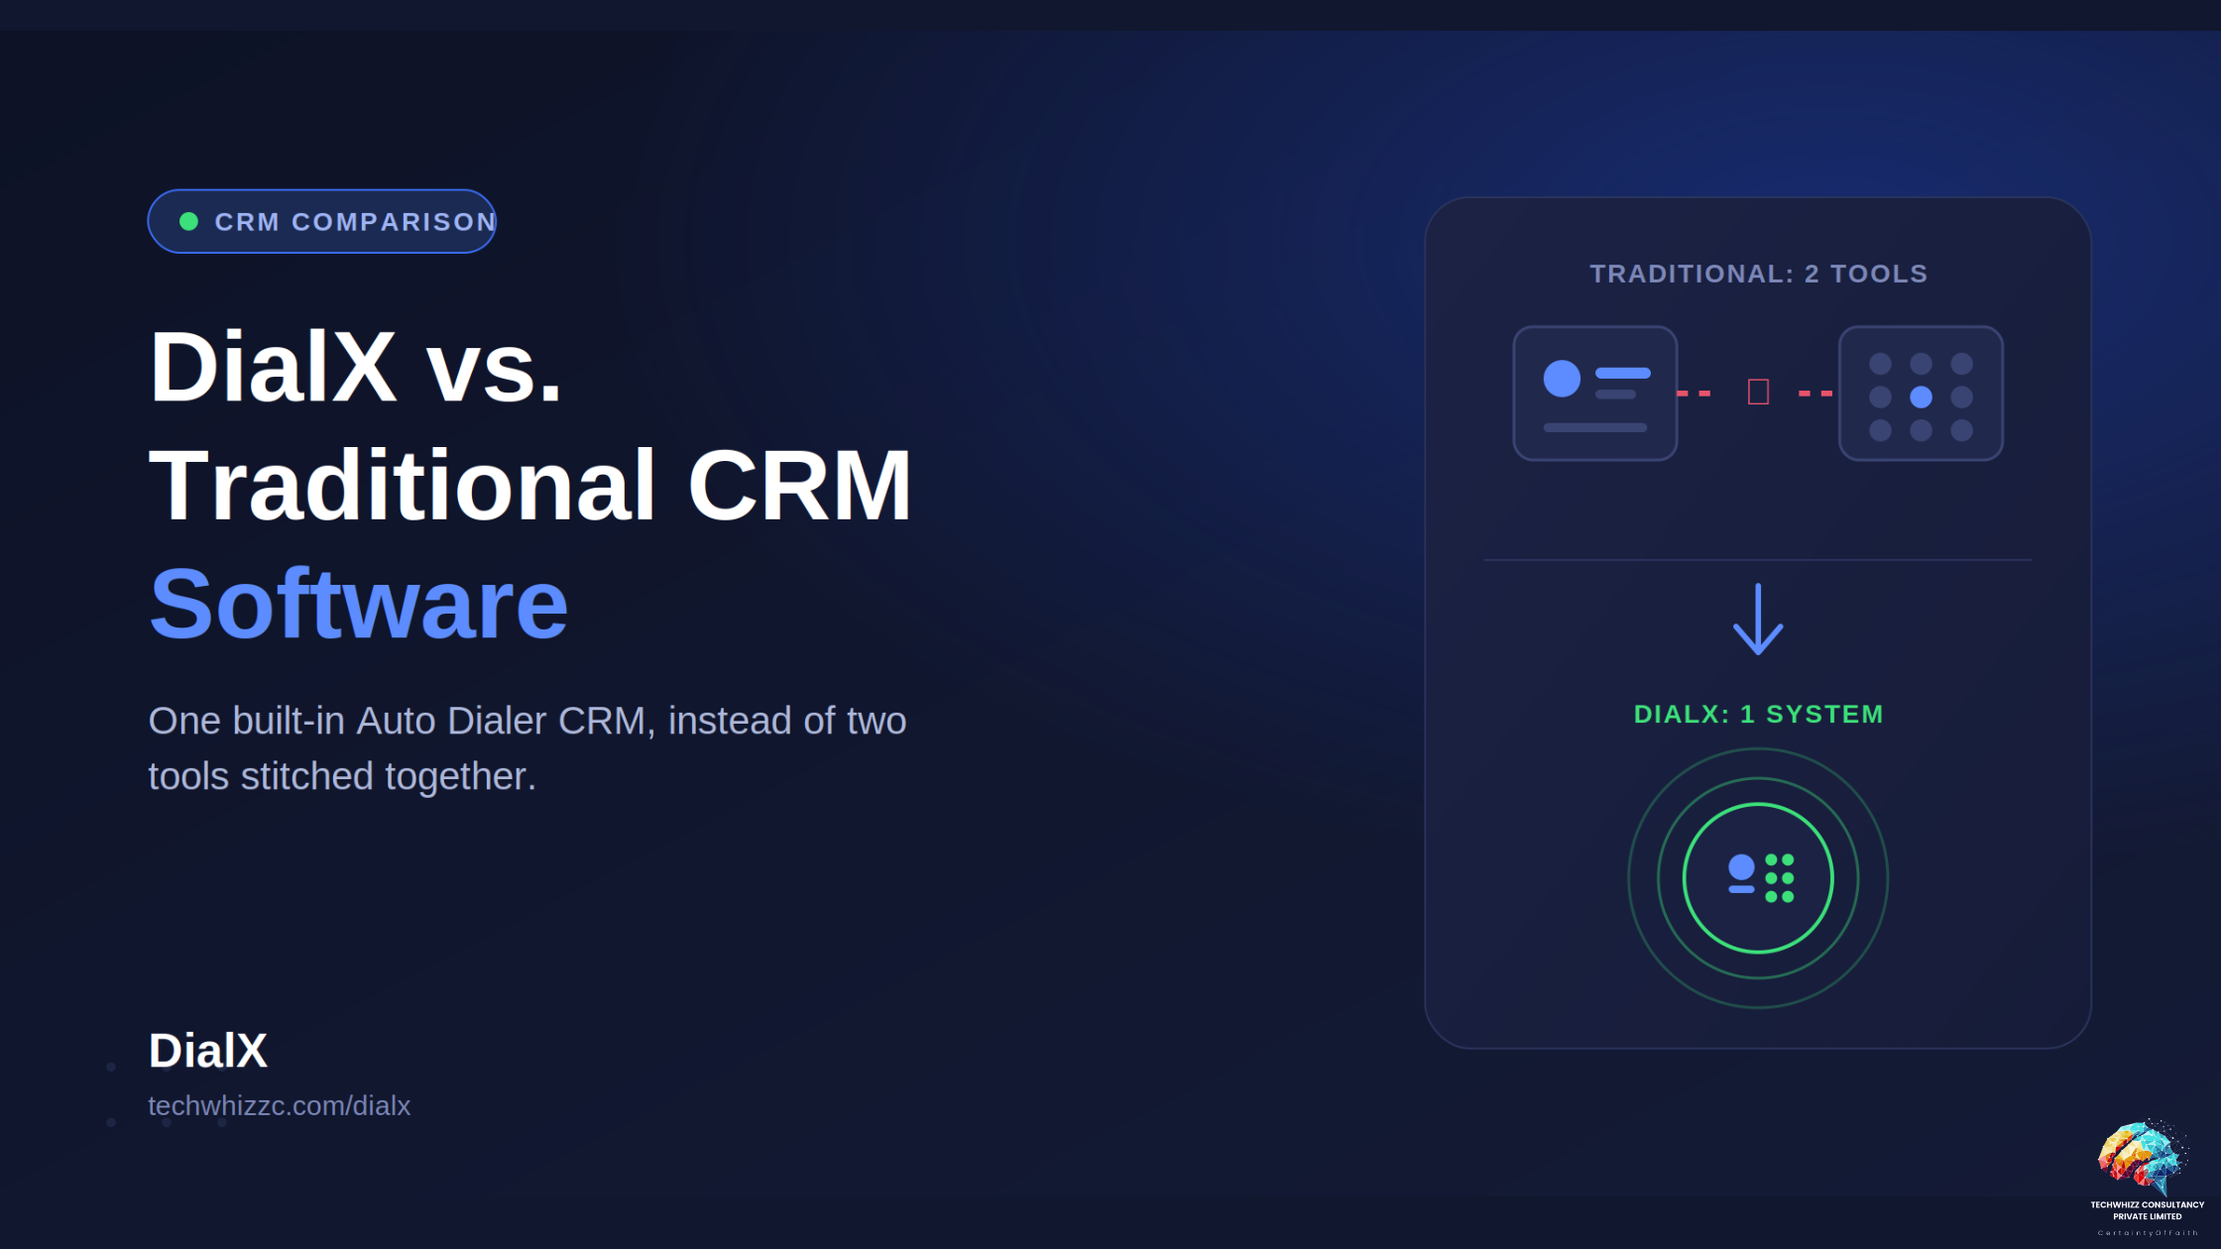Click the red broken-link square between the tools
This screenshot has width=2221, height=1249.
(1758, 392)
